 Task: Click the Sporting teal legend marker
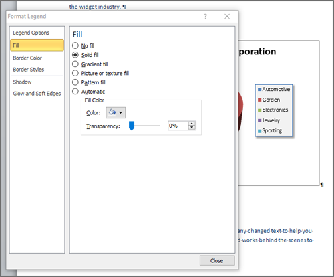coord(259,131)
